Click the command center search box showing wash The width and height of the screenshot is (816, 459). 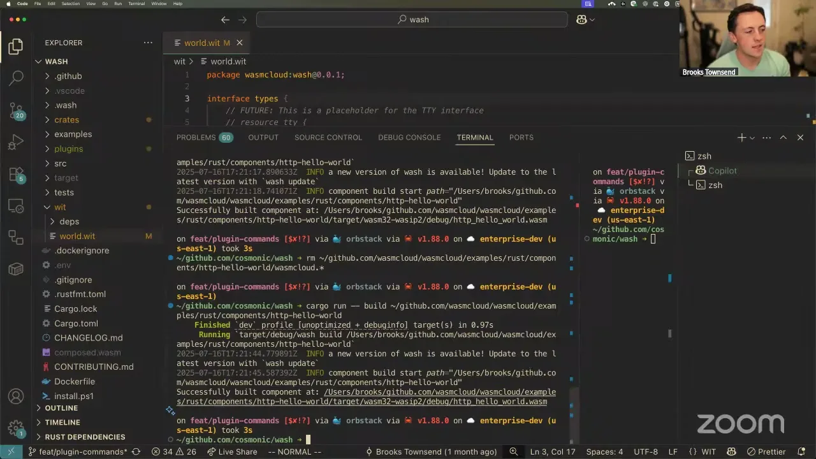[412, 20]
